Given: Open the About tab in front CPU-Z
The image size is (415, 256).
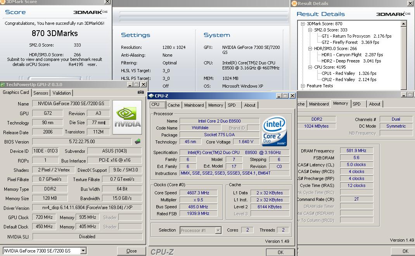Looking at the screenshot, I should 250,105.
